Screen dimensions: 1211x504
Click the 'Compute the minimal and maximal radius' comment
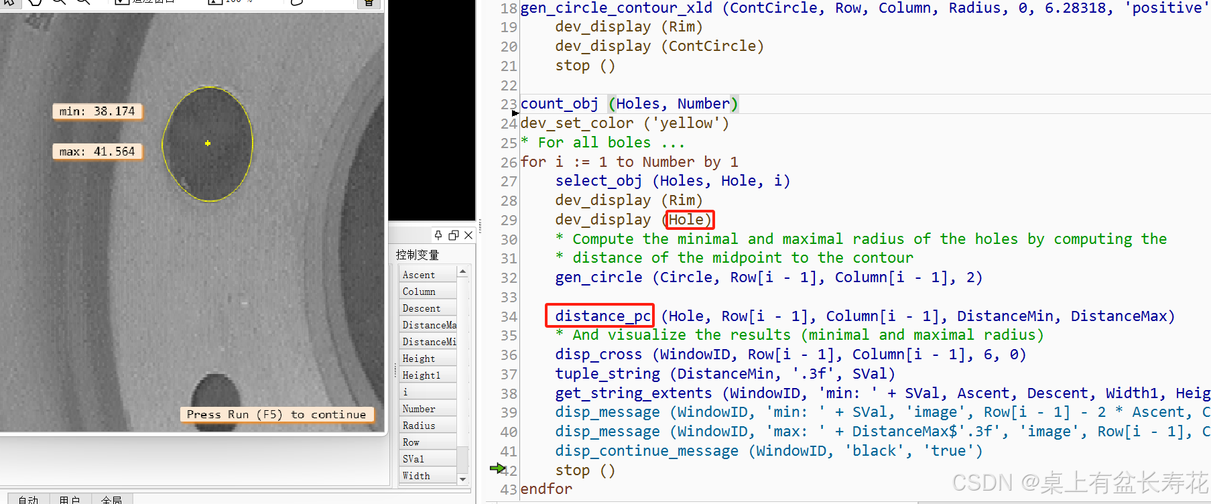pos(861,239)
